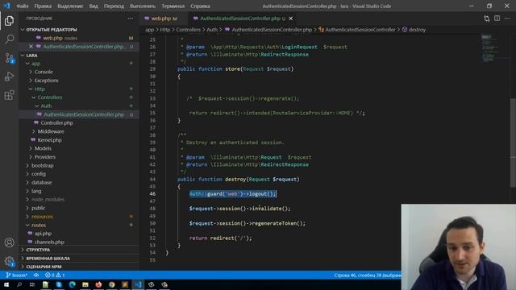
Task: Expand the Console folder
Action: click(x=44, y=72)
